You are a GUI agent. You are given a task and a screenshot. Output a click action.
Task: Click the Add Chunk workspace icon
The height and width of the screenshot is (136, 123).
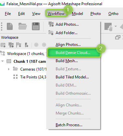click(x=3, y=45)
